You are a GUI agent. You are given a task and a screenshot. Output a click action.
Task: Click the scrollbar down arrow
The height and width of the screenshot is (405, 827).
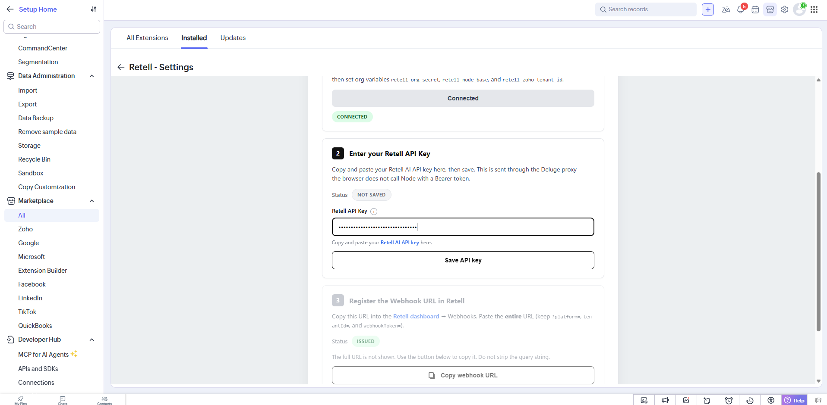click(818, 381)
